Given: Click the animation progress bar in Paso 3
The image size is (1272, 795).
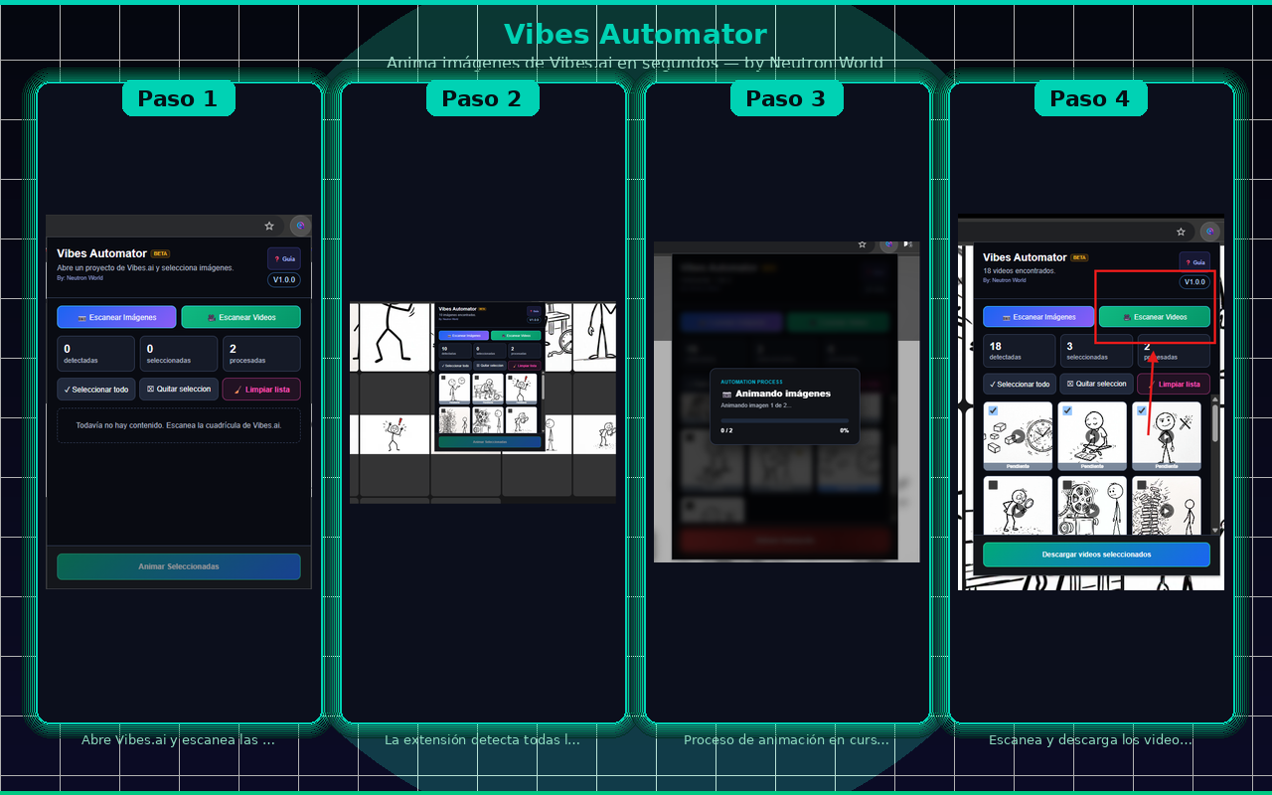Looking at the screenshot, I should coord(785,421).
